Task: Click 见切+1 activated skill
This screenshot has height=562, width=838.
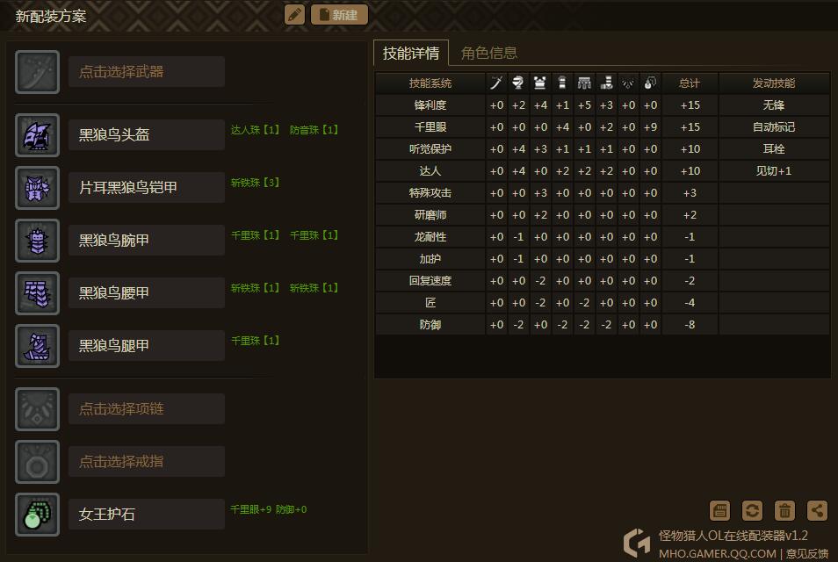Action: (x=773, y=171)
